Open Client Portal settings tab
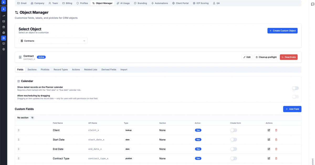The width and height of the screenshot is (315, 165). point(180,3)
